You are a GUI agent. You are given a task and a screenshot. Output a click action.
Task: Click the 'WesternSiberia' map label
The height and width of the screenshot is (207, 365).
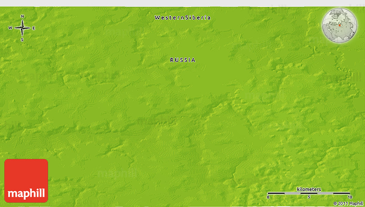point(182,18)
